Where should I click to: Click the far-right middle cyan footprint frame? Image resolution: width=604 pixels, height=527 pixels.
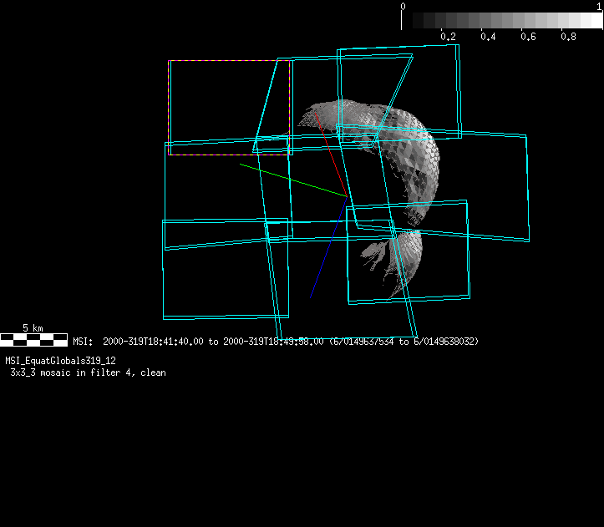528,188
